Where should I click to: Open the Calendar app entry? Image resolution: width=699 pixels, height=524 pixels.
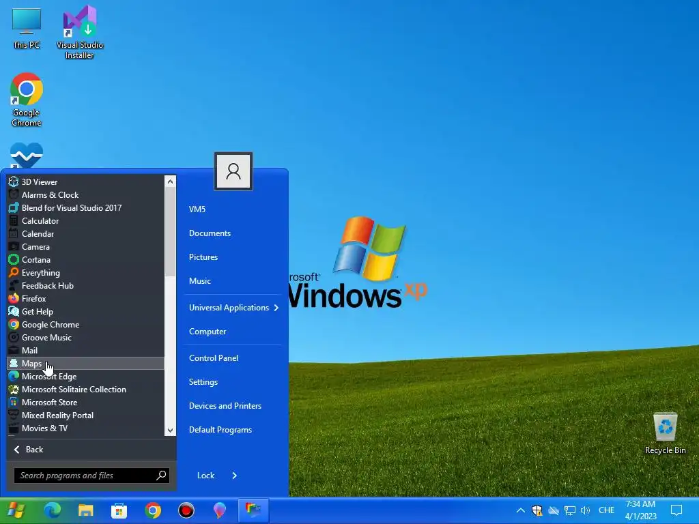pos(85,233)
